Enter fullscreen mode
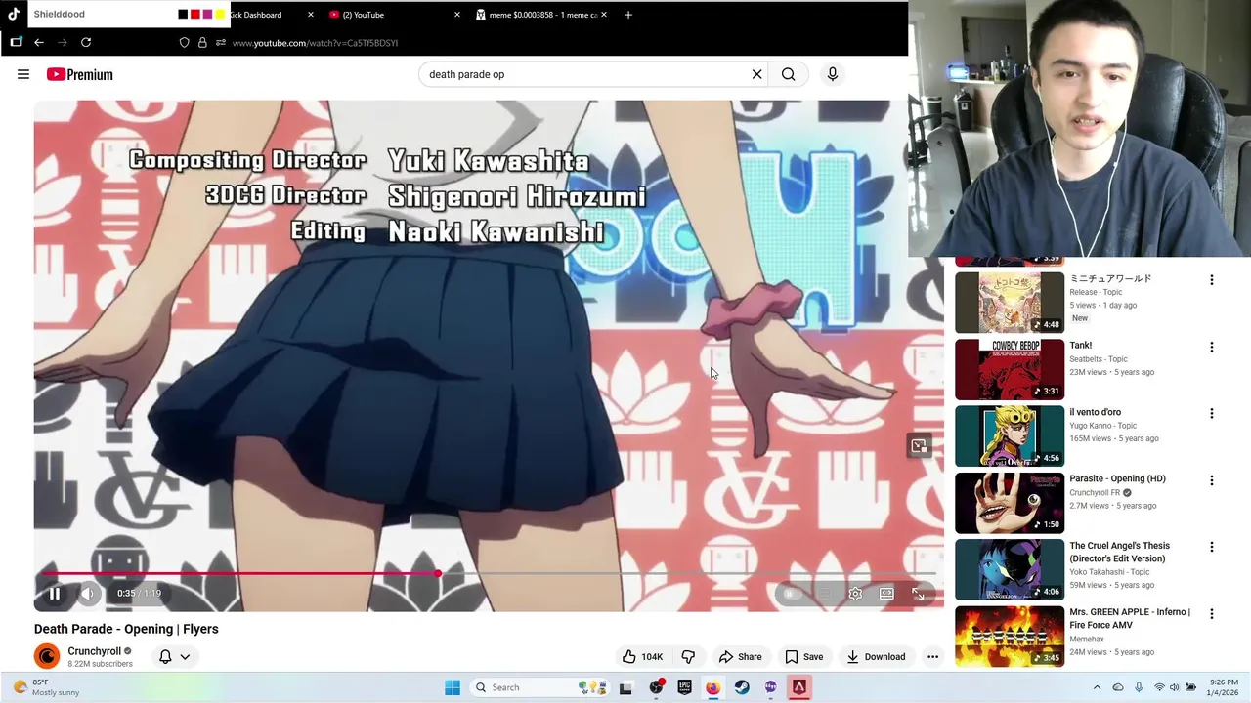Viewport: 1251px width, 703px height. (918, 594)
